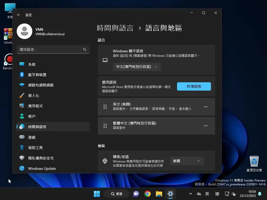Viewport: 267px width, 200px height.
Task: Click the 新增語言 button
Action: (x=194, y=86)
